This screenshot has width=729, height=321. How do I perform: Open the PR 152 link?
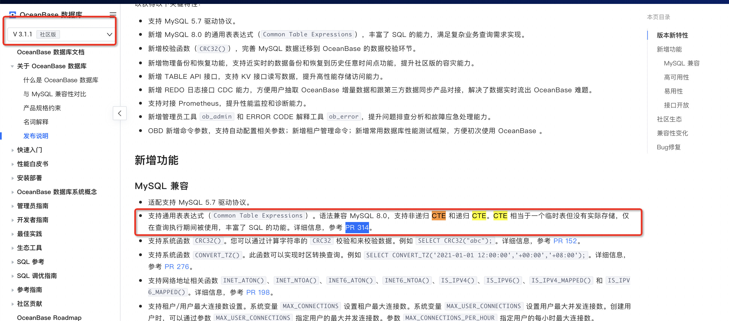click(565, 241)
